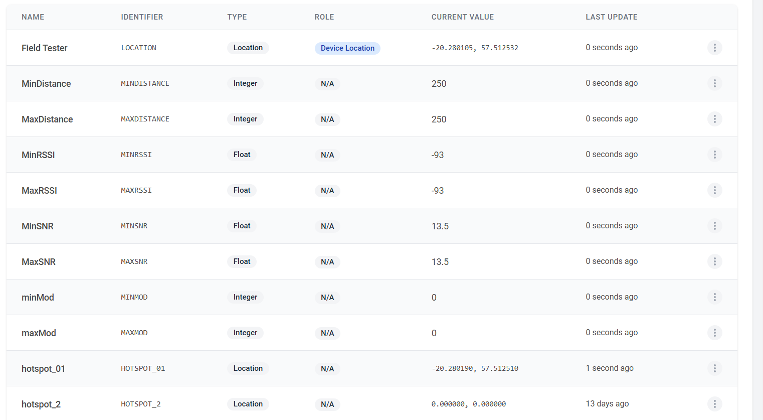Click the MINRSSI identifier text

pos(136,155)
